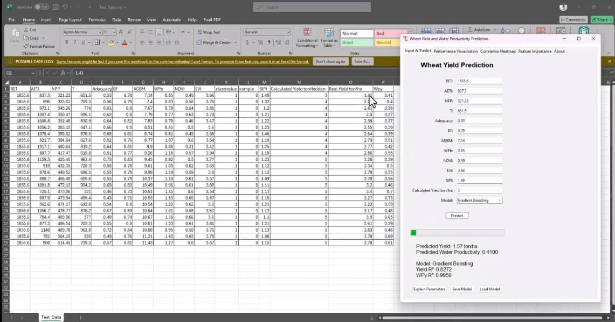Apply the Neutral cell style swatch
Image resolution: width=615 pixels, height=322 pixels.
pos(388,42)
